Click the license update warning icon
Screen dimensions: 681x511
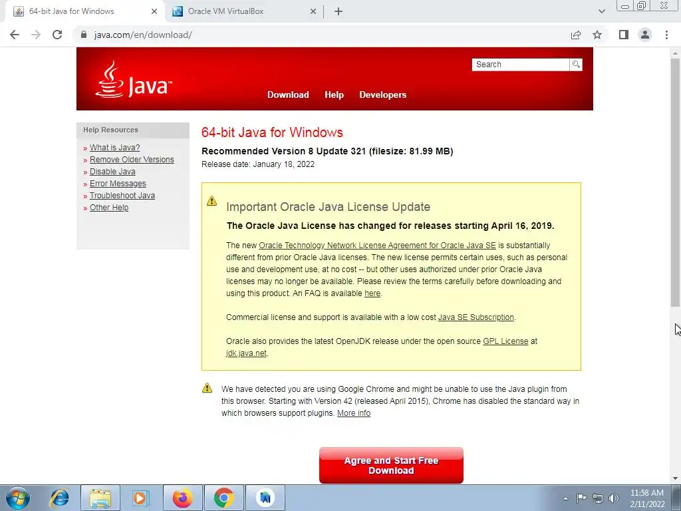pos(211,201)
